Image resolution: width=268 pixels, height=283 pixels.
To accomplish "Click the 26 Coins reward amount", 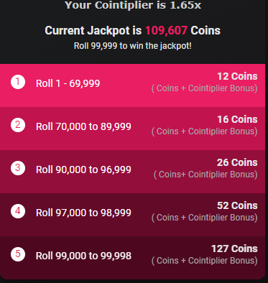I will click(237, 162).
